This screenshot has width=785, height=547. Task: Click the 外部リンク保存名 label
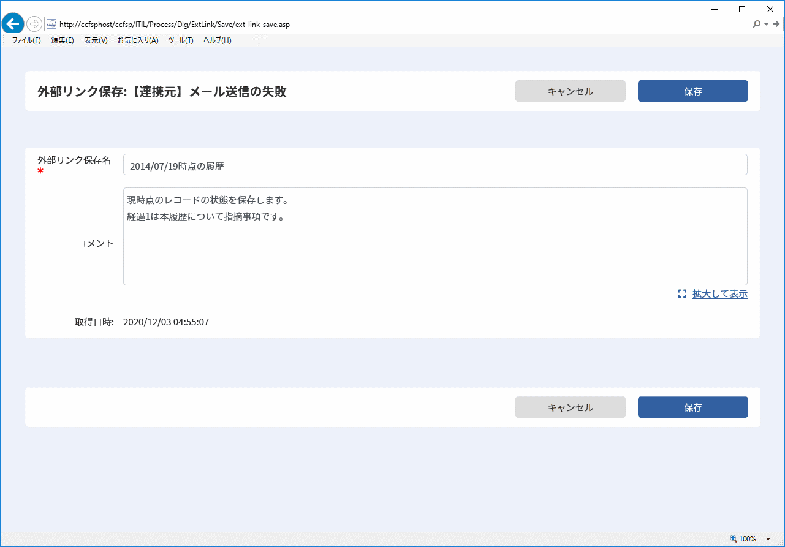click(x=74, y=160)
